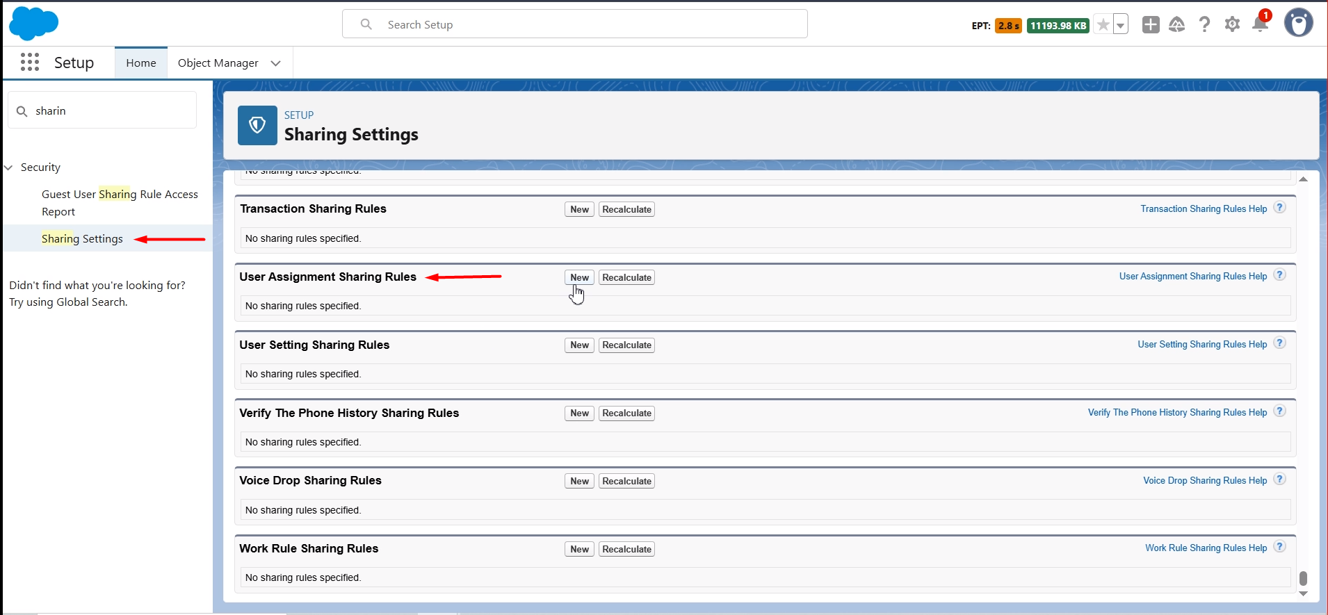Open Work Rule Sharing Rules help icon

1279,547
